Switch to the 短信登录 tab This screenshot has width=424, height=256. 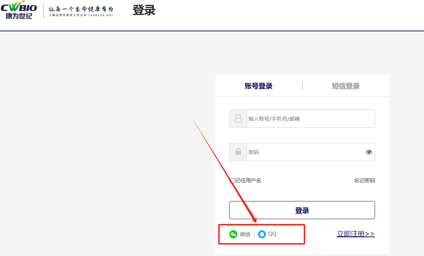(x=345, y=86)
